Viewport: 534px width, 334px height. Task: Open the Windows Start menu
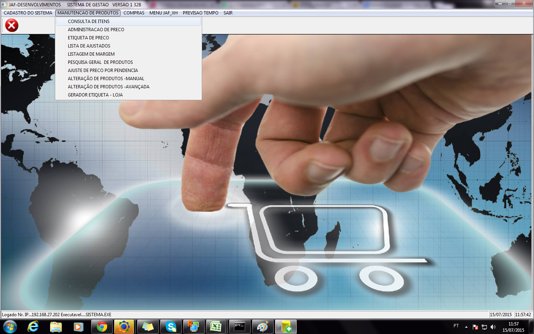coord(10,327)
